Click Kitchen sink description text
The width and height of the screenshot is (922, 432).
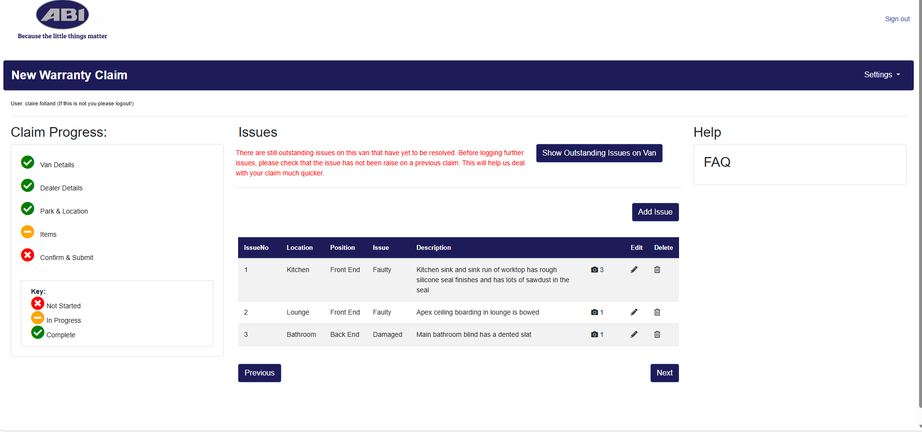(493, 280)
